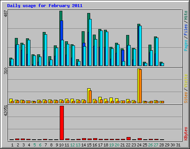The image size is (190, 149).
Task: Click the red KBytes bar for day 22
Action: (x=128, y=139)
